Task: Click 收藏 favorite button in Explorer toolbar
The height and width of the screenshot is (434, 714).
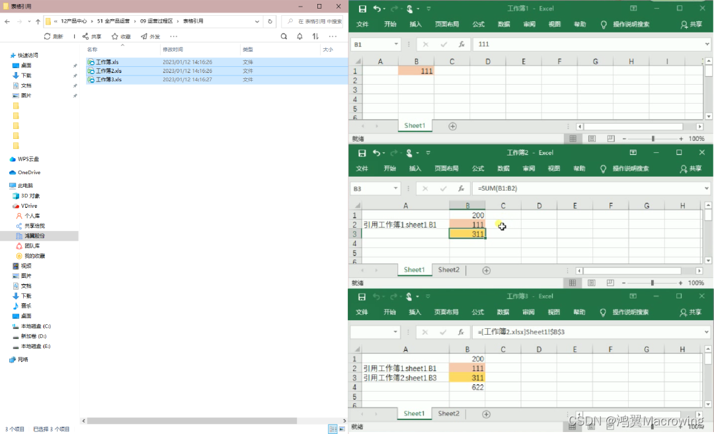Action: click(x=121, y=36)
